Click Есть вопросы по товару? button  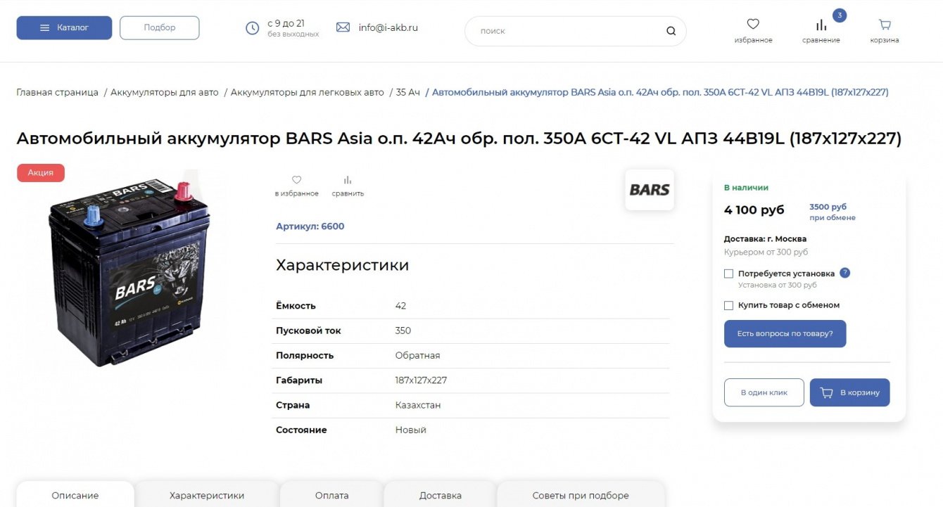785,334
